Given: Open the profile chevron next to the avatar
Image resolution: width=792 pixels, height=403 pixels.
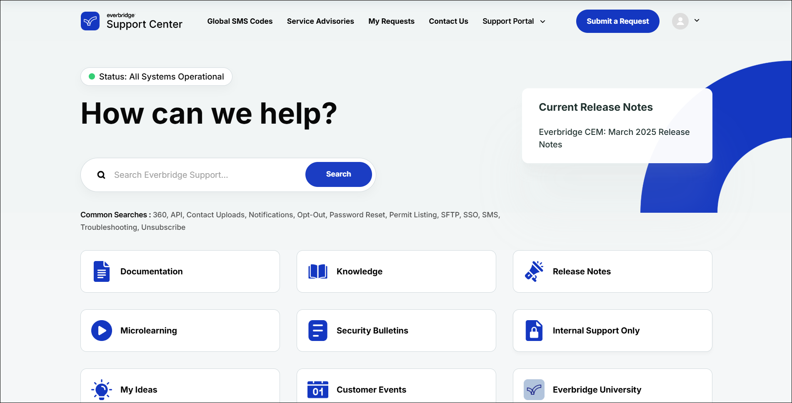Looking at the screenshot, I should pyautogui.click(x=696, y=20).
